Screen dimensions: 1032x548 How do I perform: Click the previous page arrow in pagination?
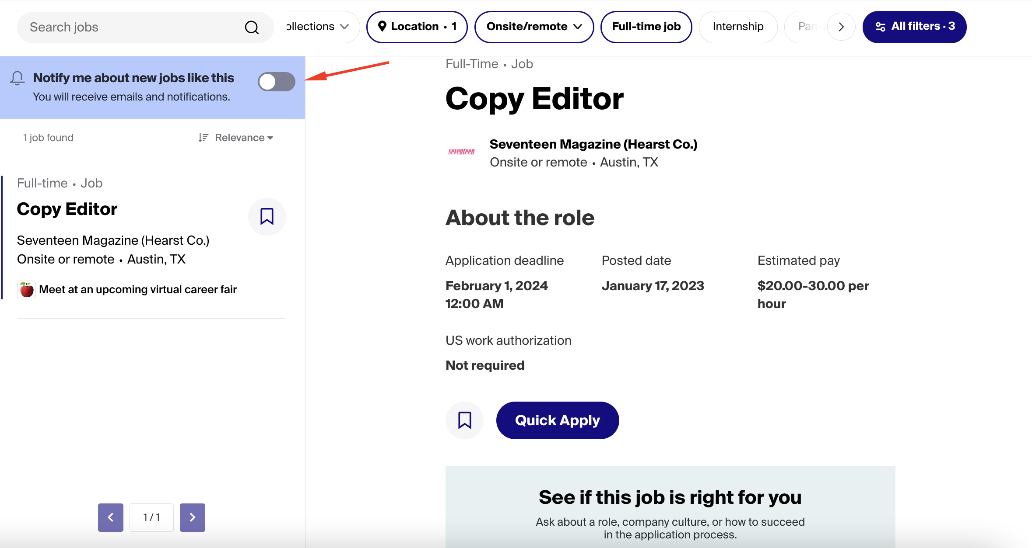click(110, 517)
